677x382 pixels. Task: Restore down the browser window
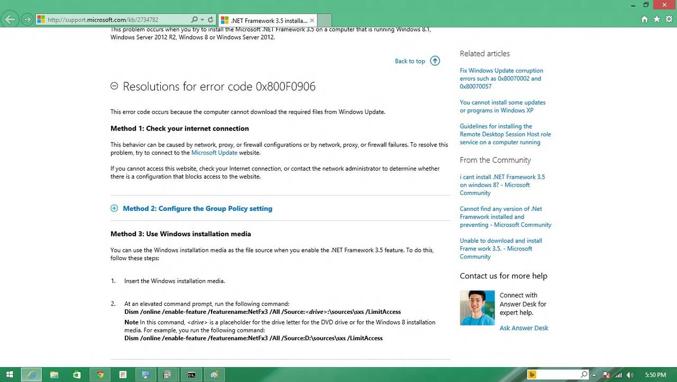pos(646,5)
